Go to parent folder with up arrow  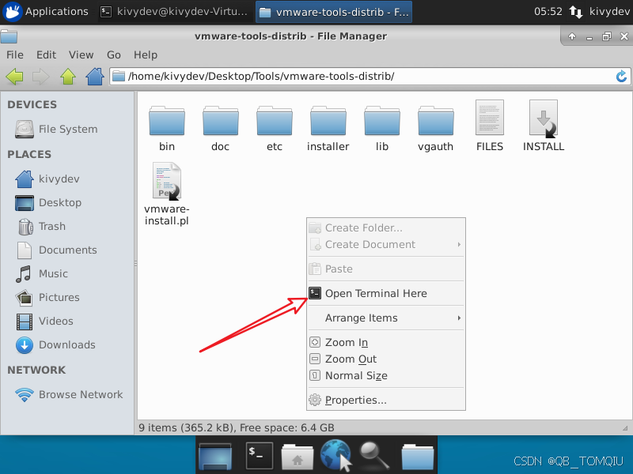(x=68, y=76)
